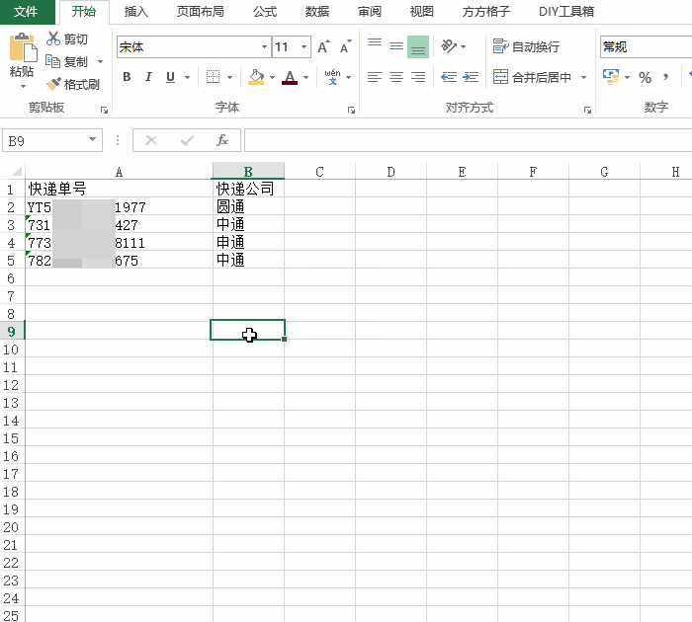Viewport: 692px width, 622px height.
Task: Select column B header
Action: tap(248, 171)
